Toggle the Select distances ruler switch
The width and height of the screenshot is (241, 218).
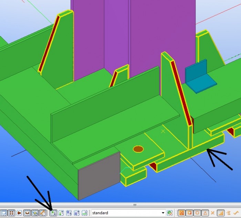43,213
